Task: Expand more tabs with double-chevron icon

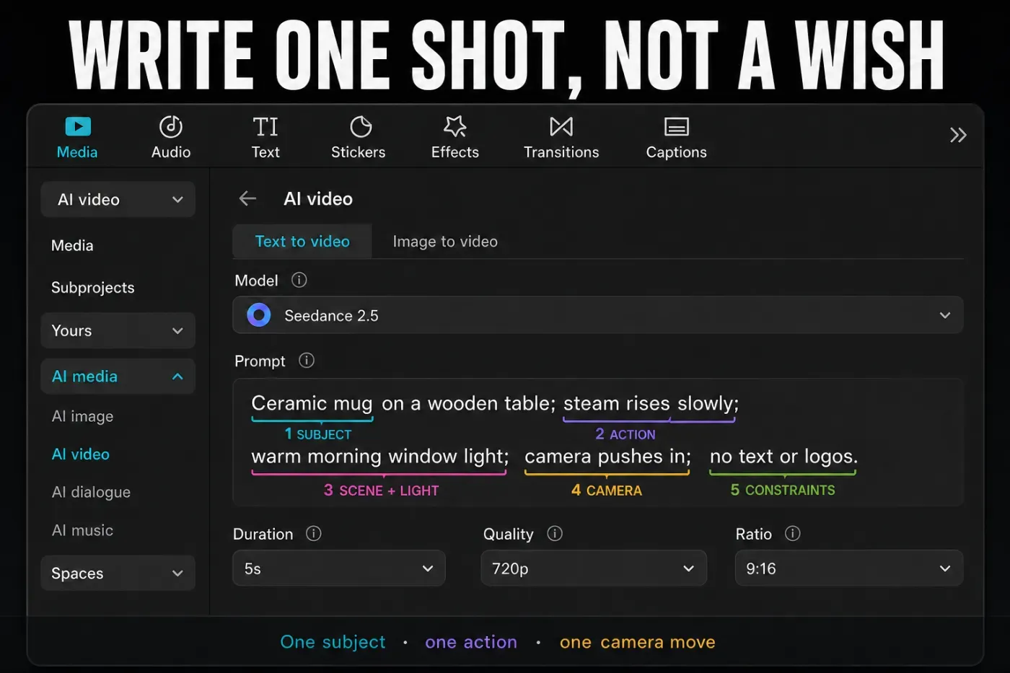Action: [x=958, y=135]
